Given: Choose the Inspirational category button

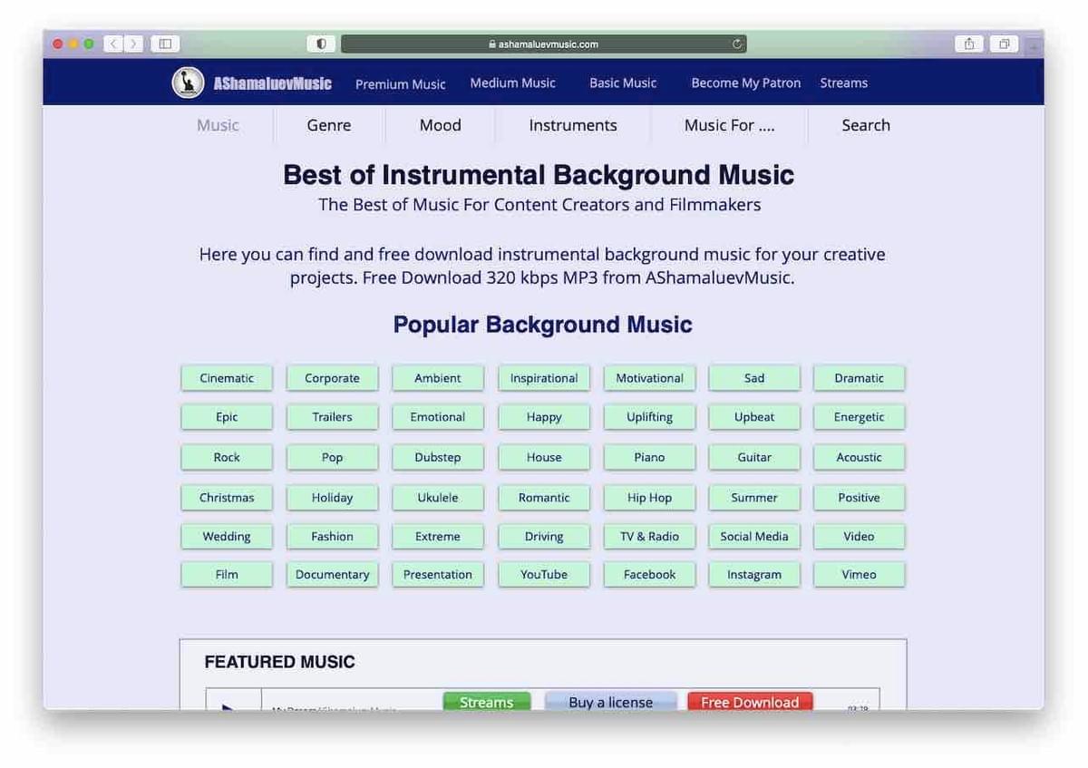Looking at the screenshot, I should pyautogui.click(x=544, y=378).
